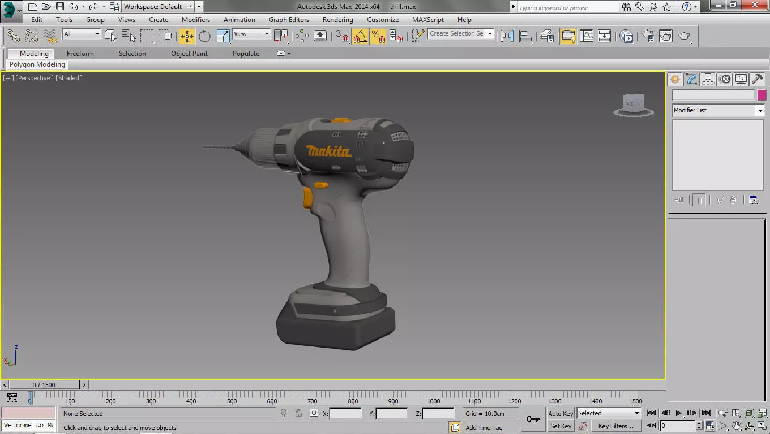The width and height of the screenshot is (770, 434).
Task: Toggle Window/Crossing selection mode
Action: [x=165, y=36]
